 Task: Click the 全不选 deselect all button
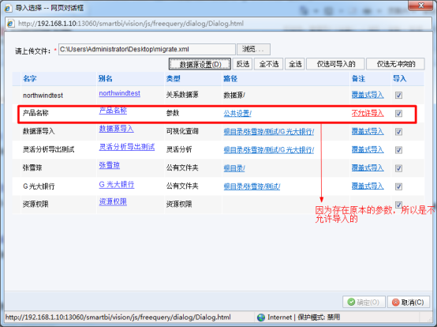point(269,64)
